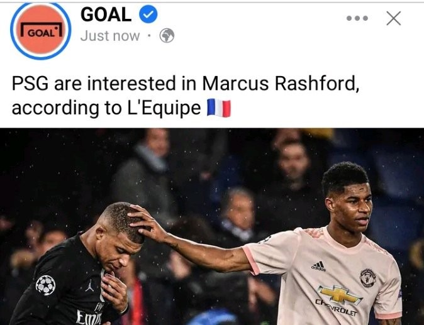Tap the globe public audience icon
This screenshot has height=325, width=424.
pos(167,36)
